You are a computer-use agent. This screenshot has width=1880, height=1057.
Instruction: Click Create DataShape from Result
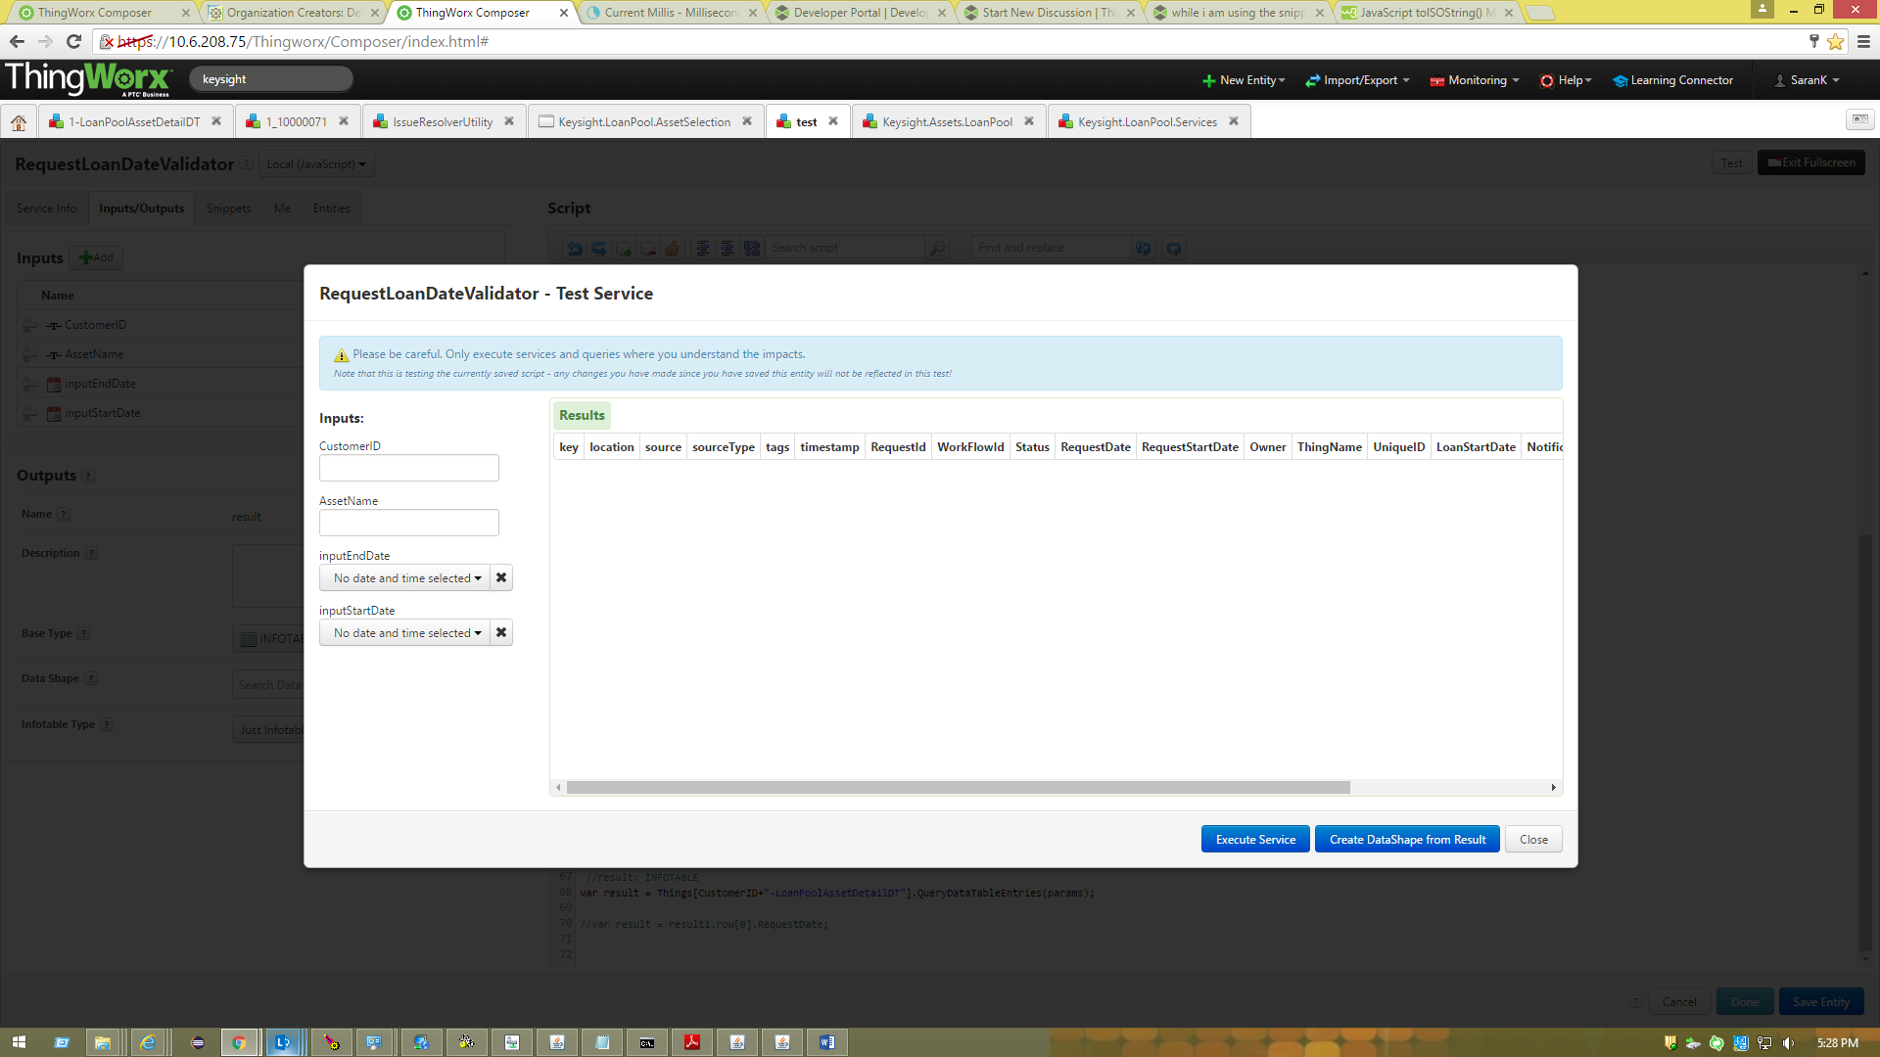pos(1407,840)
